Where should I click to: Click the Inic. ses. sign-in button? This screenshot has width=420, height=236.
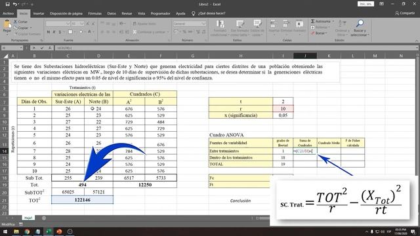[366, 4]
